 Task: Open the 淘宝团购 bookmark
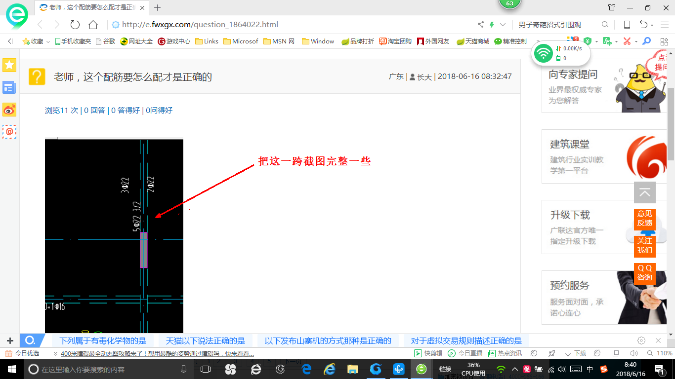[395, 41]
